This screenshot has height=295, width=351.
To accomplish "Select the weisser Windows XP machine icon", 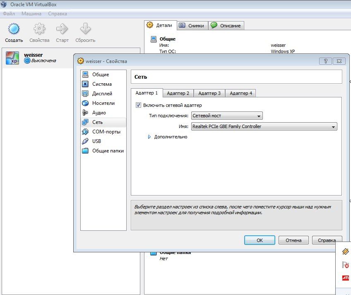I will [x=12, y=58].
